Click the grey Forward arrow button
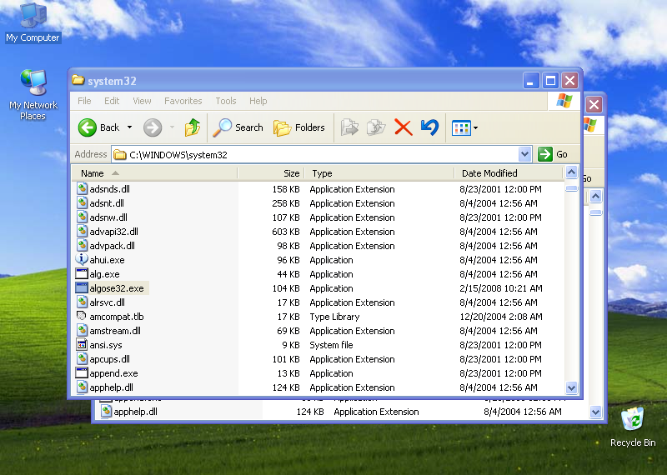This screenshot has height=475, width=667. (x=153, y=127)
